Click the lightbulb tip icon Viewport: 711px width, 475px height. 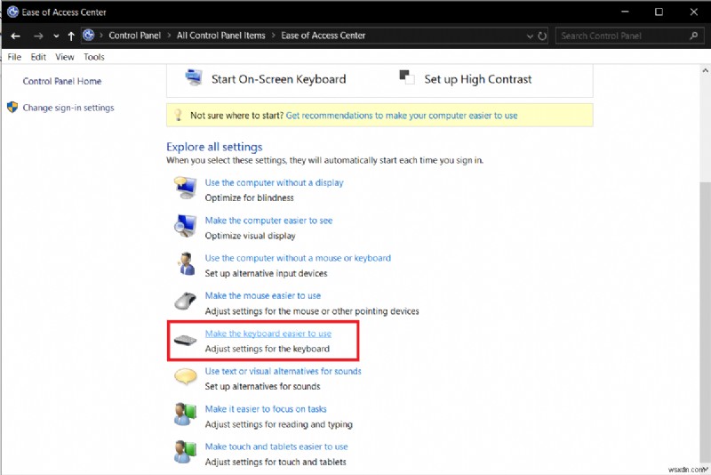pos(179,115)
